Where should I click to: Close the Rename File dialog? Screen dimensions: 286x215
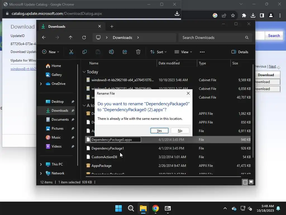(x=188, y=94)
